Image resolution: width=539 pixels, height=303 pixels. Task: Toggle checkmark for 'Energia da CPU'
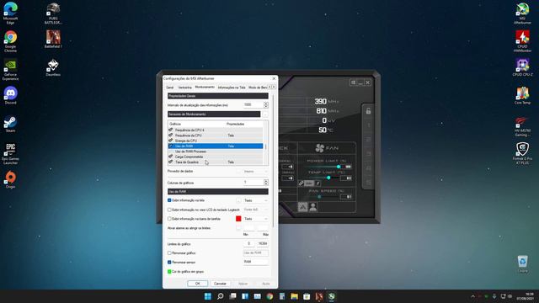[170, 141]
